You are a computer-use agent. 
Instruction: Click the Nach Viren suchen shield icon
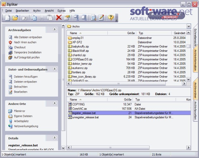click(10, 42)
